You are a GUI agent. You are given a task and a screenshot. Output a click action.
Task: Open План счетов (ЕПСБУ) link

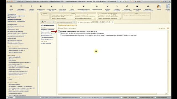[15, 57]
